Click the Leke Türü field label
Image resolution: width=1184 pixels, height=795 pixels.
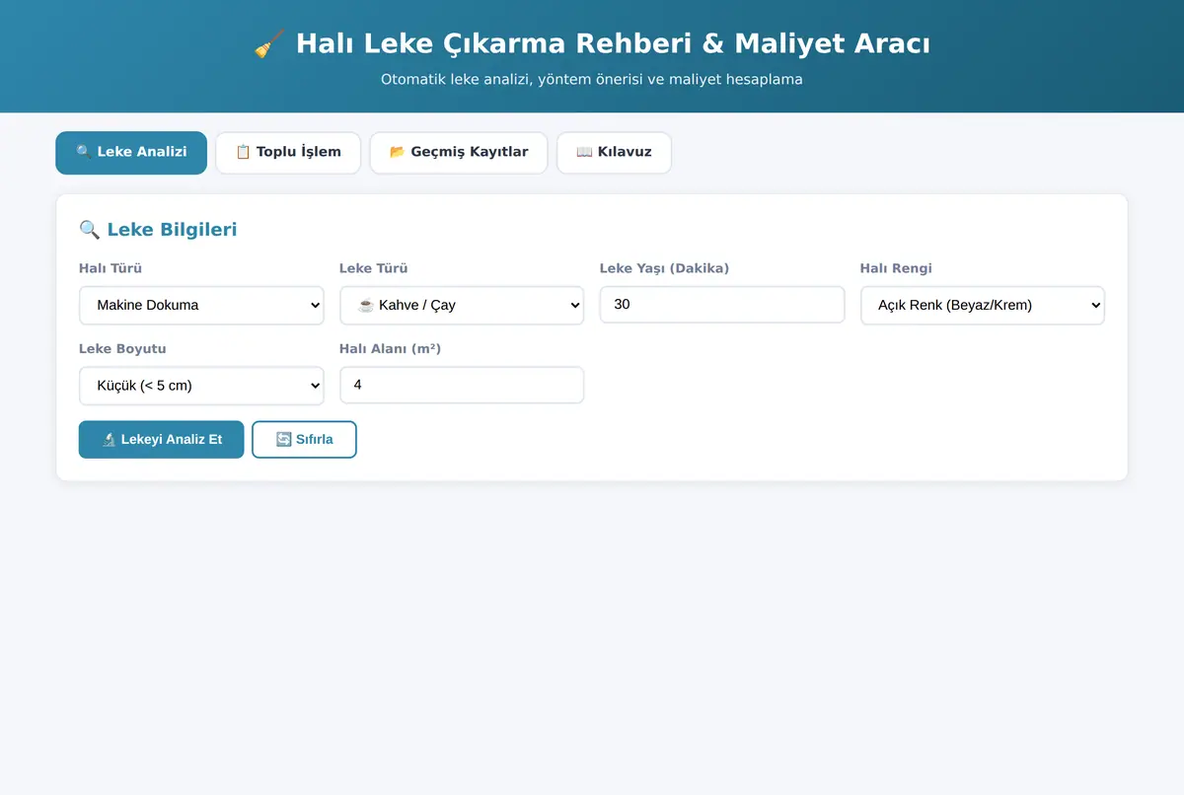click(373, 268)
